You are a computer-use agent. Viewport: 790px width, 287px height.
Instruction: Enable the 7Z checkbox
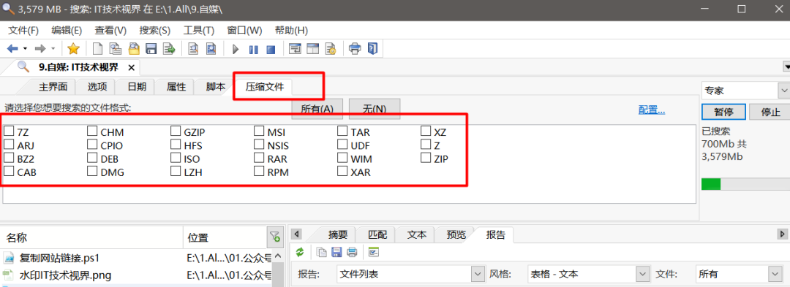pos(9,131)
